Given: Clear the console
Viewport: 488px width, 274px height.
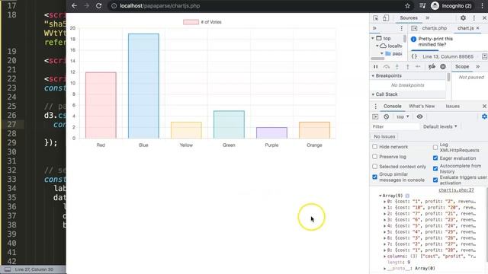Looking at the screenshot, I should [x=387, y=116].
